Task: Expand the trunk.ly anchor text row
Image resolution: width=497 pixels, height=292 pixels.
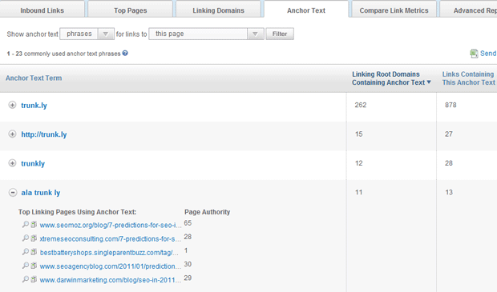Action: point(12,105)
